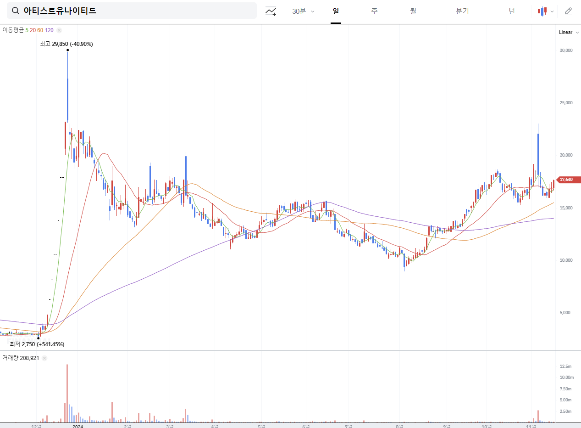Click the 5.00m volume axis label

pos(565,400)
